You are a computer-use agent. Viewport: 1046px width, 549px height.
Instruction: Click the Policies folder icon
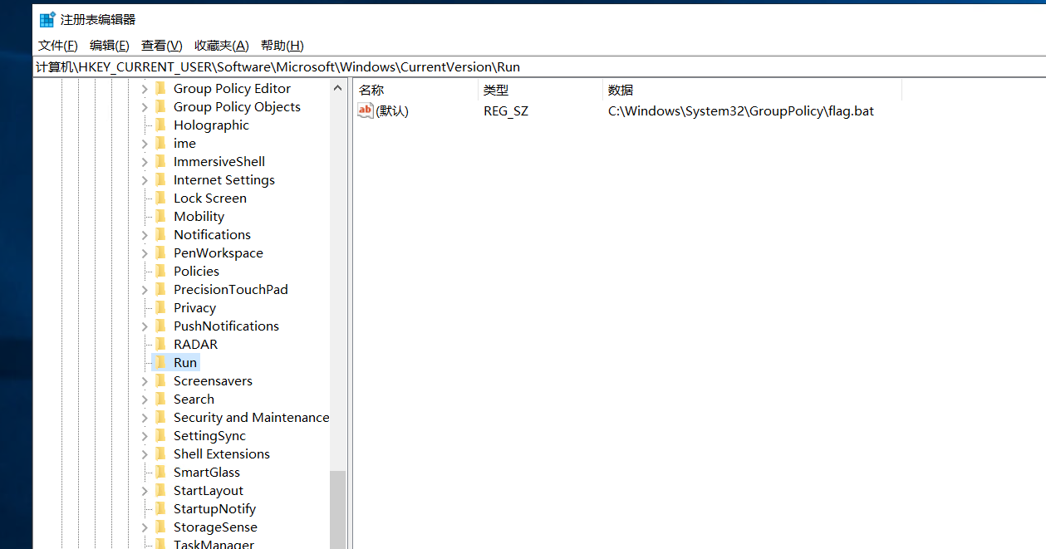[x=160, y=272]
